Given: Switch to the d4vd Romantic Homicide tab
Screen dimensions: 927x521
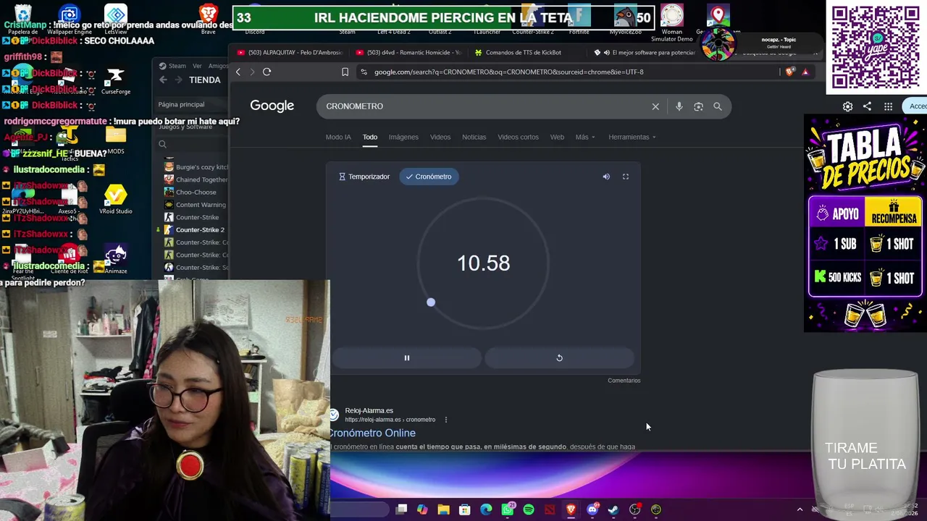Looking at the screenshot, I should [409, 52].
